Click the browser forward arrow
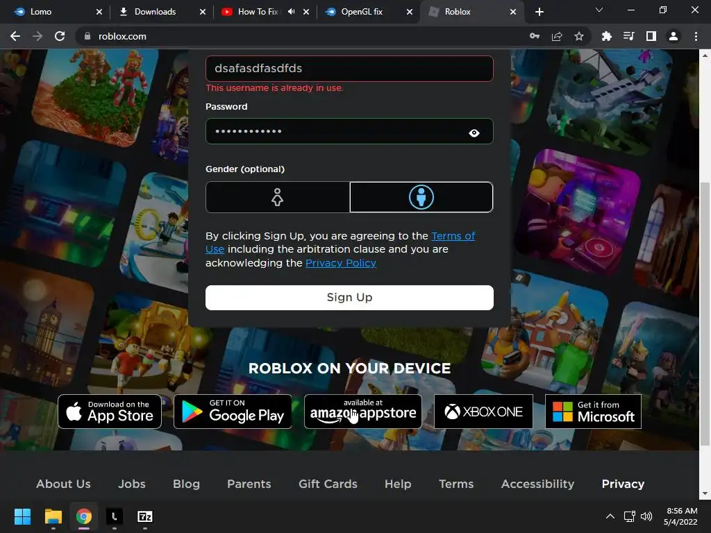 click(x=37, y=36)
